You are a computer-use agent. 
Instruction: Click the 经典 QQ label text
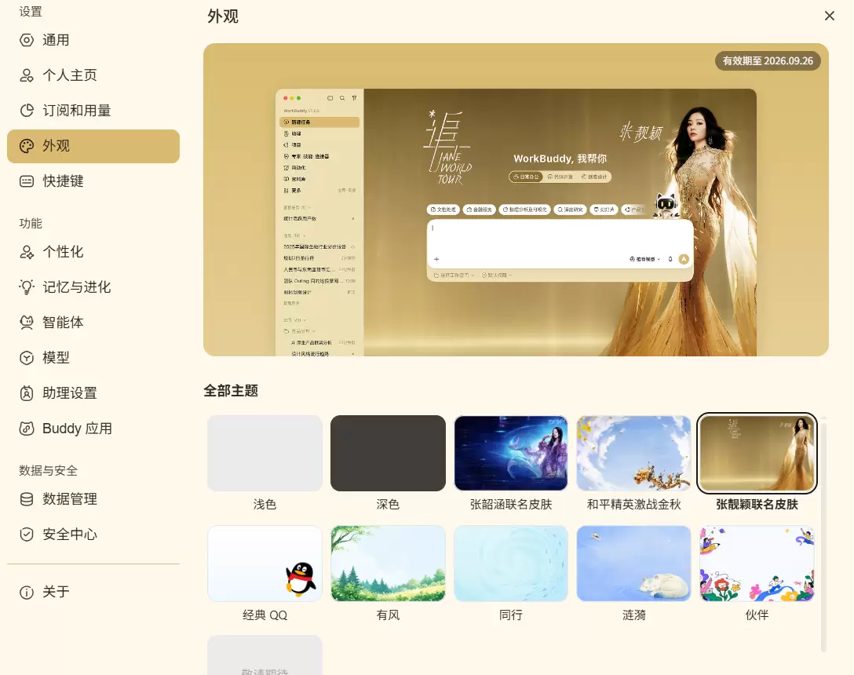265,615
